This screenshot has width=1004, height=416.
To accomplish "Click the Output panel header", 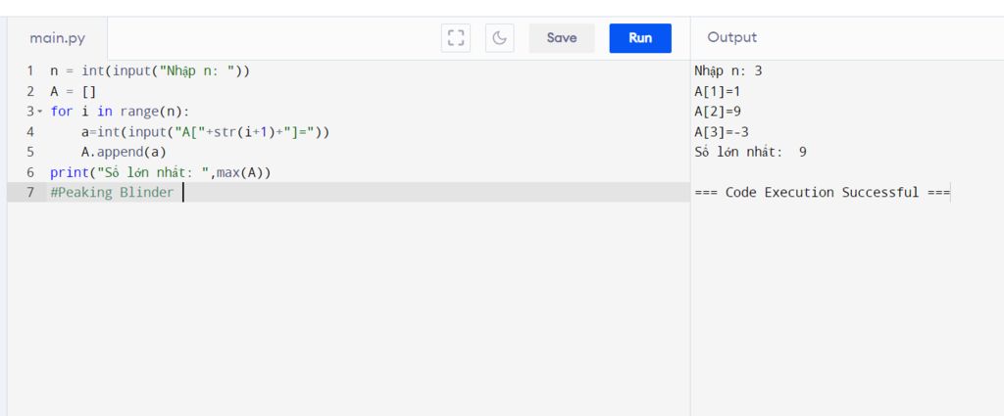I will click(x=732, y=37).
